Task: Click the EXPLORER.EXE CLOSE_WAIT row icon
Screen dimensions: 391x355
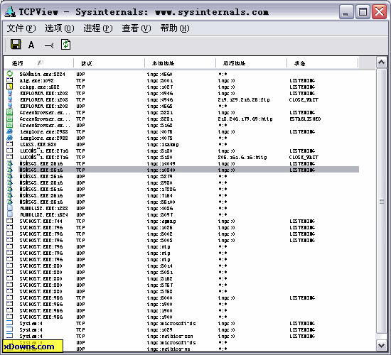Action: [9, 99]
